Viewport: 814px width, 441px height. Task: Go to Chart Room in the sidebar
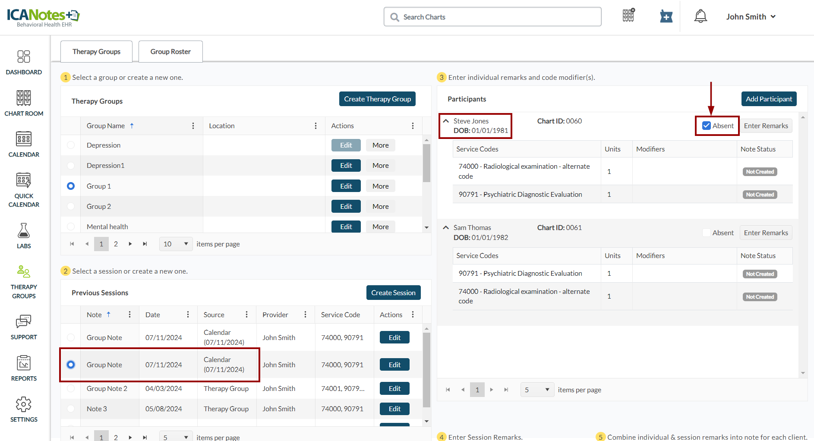tap(24, 103)
